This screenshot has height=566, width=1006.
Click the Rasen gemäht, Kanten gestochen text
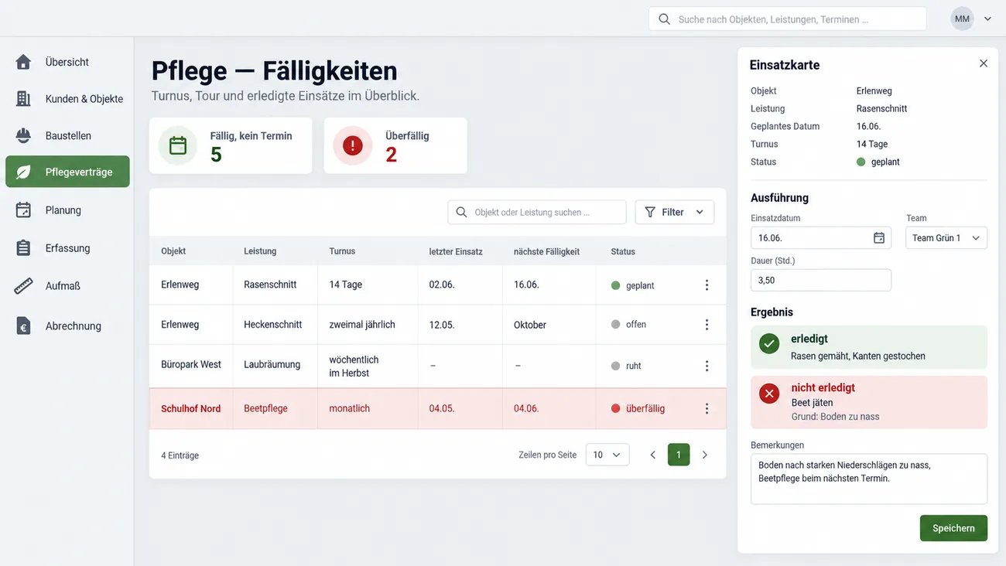[x=858, y=356]
